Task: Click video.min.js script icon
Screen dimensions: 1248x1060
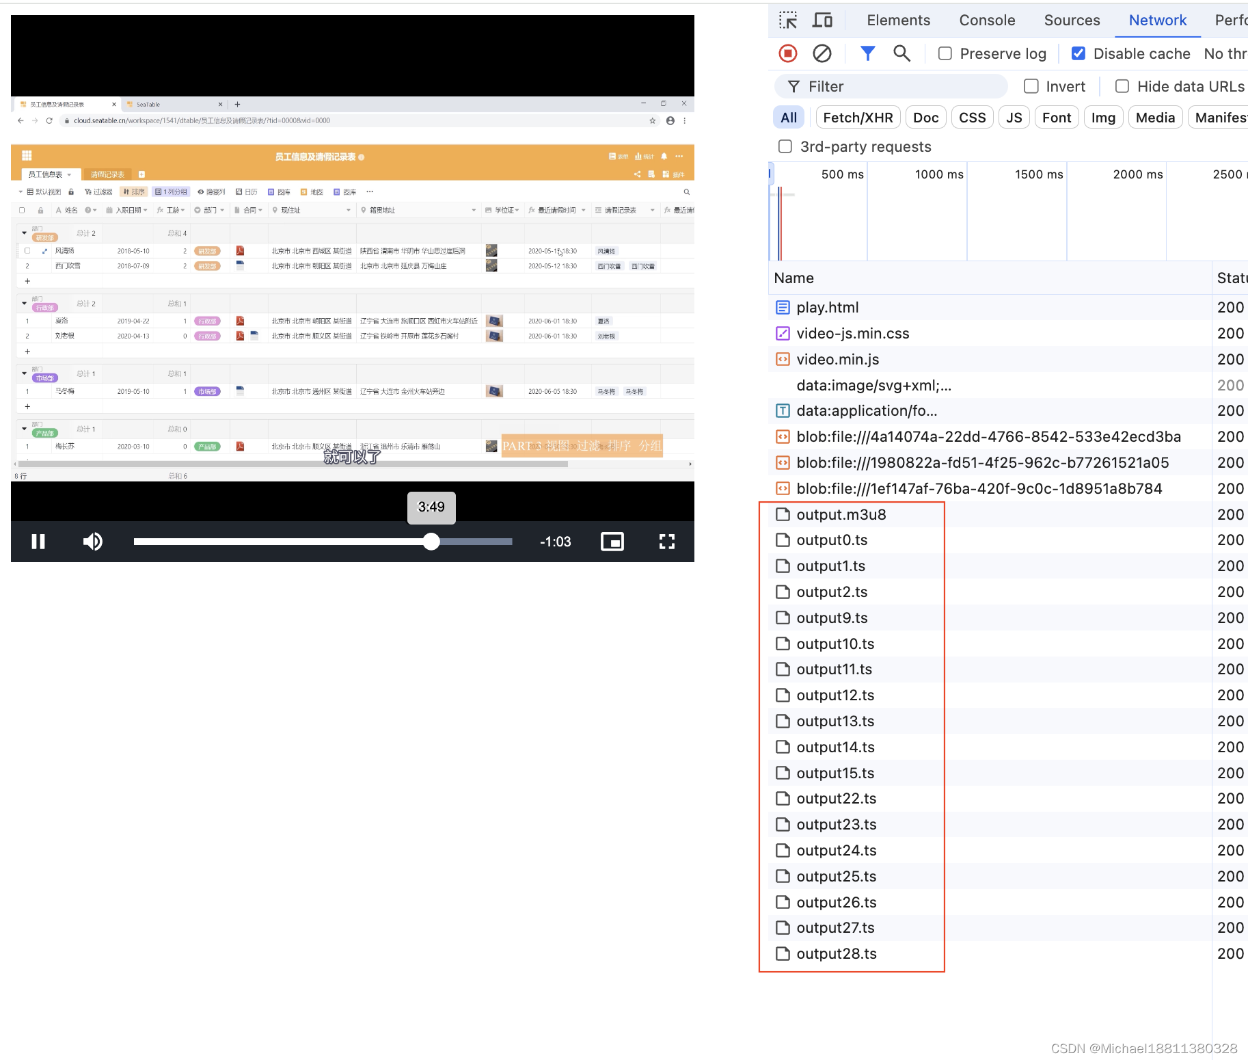Action: [783, 359]
